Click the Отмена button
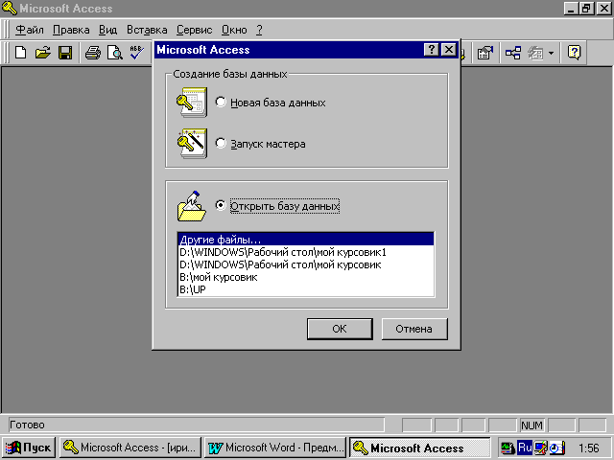Screen dimensions: 614x460 (413, 329)
